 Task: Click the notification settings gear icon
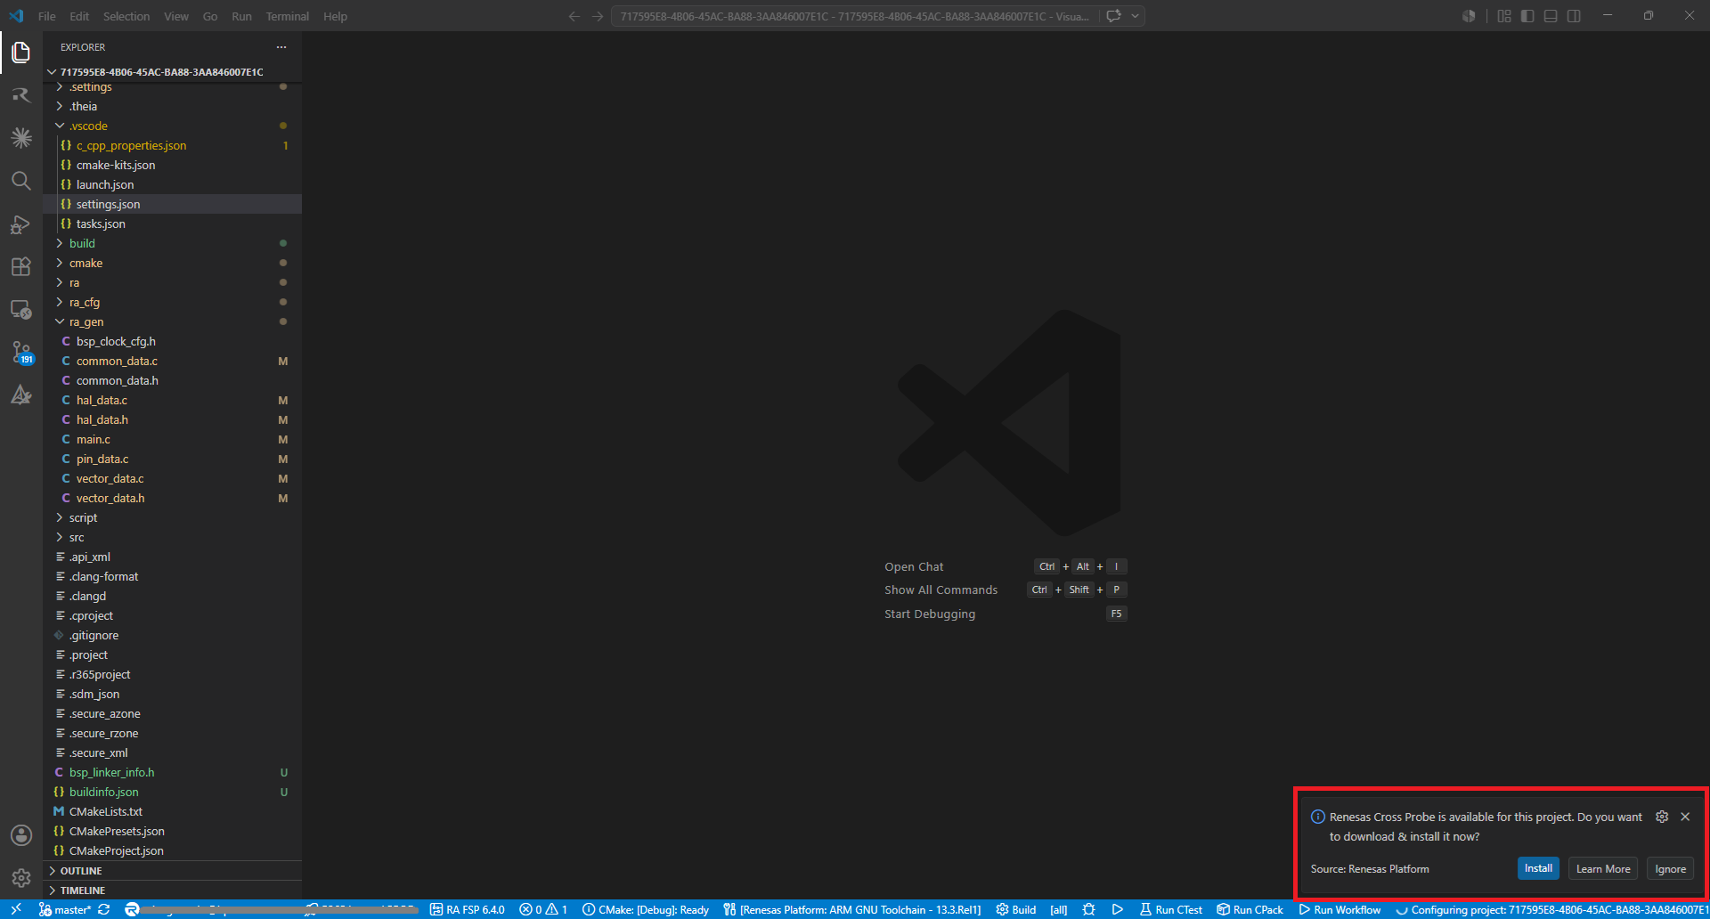(x=1662, y=817)
